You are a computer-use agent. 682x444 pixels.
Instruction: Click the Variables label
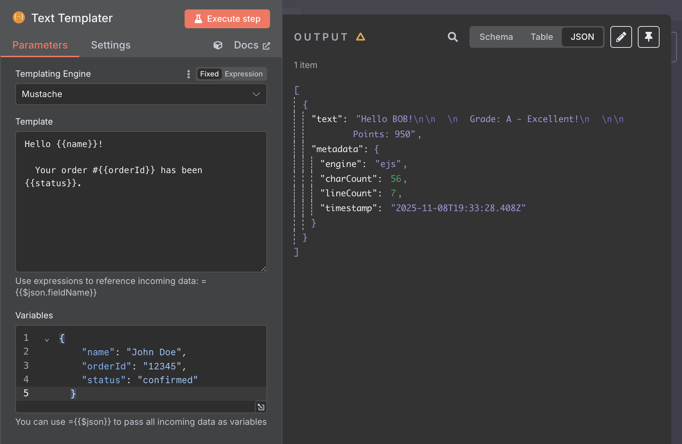(34, 315)
